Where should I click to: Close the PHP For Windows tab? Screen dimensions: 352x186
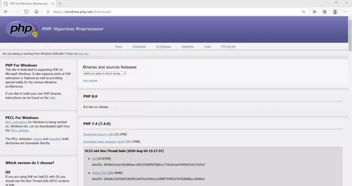click(x=53, y=4)
